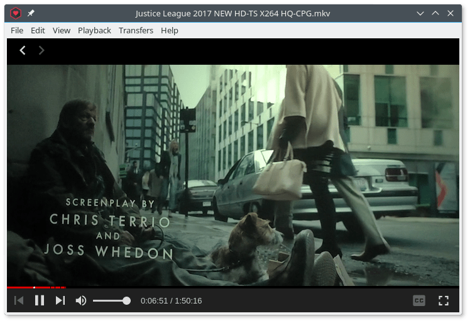This screenshot has height=323, width=470.
Task: Skip to the previous track
Action: point(19,300)
